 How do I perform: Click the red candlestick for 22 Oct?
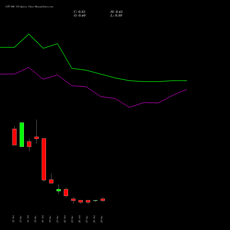pyautogui.click(x=66, y=192)
